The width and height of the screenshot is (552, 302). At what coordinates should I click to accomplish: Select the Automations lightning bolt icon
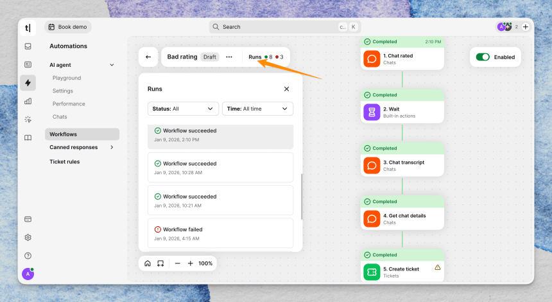point(28,83)
